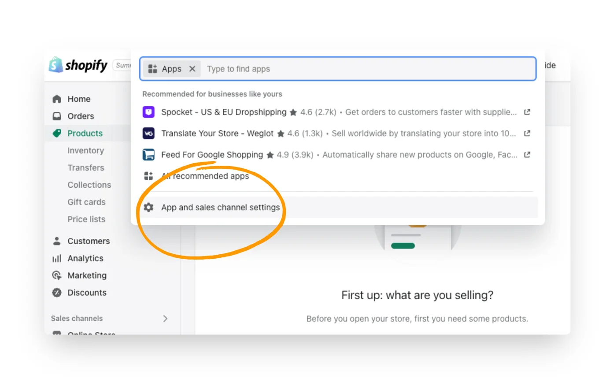
Task: Click the Weglot app icon
Action: click(148, 133)
